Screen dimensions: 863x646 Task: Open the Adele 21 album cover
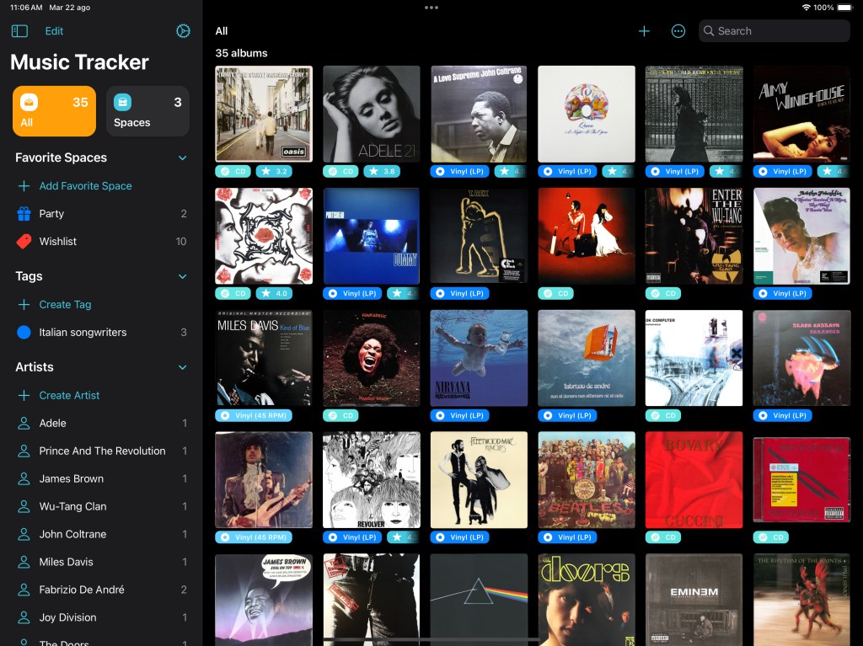coord(372,114)
